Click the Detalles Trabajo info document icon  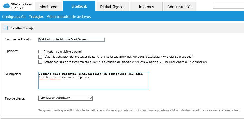click(x=5, y=28)
